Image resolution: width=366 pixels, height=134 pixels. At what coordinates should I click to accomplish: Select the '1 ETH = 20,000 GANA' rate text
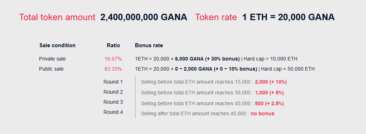289,17
